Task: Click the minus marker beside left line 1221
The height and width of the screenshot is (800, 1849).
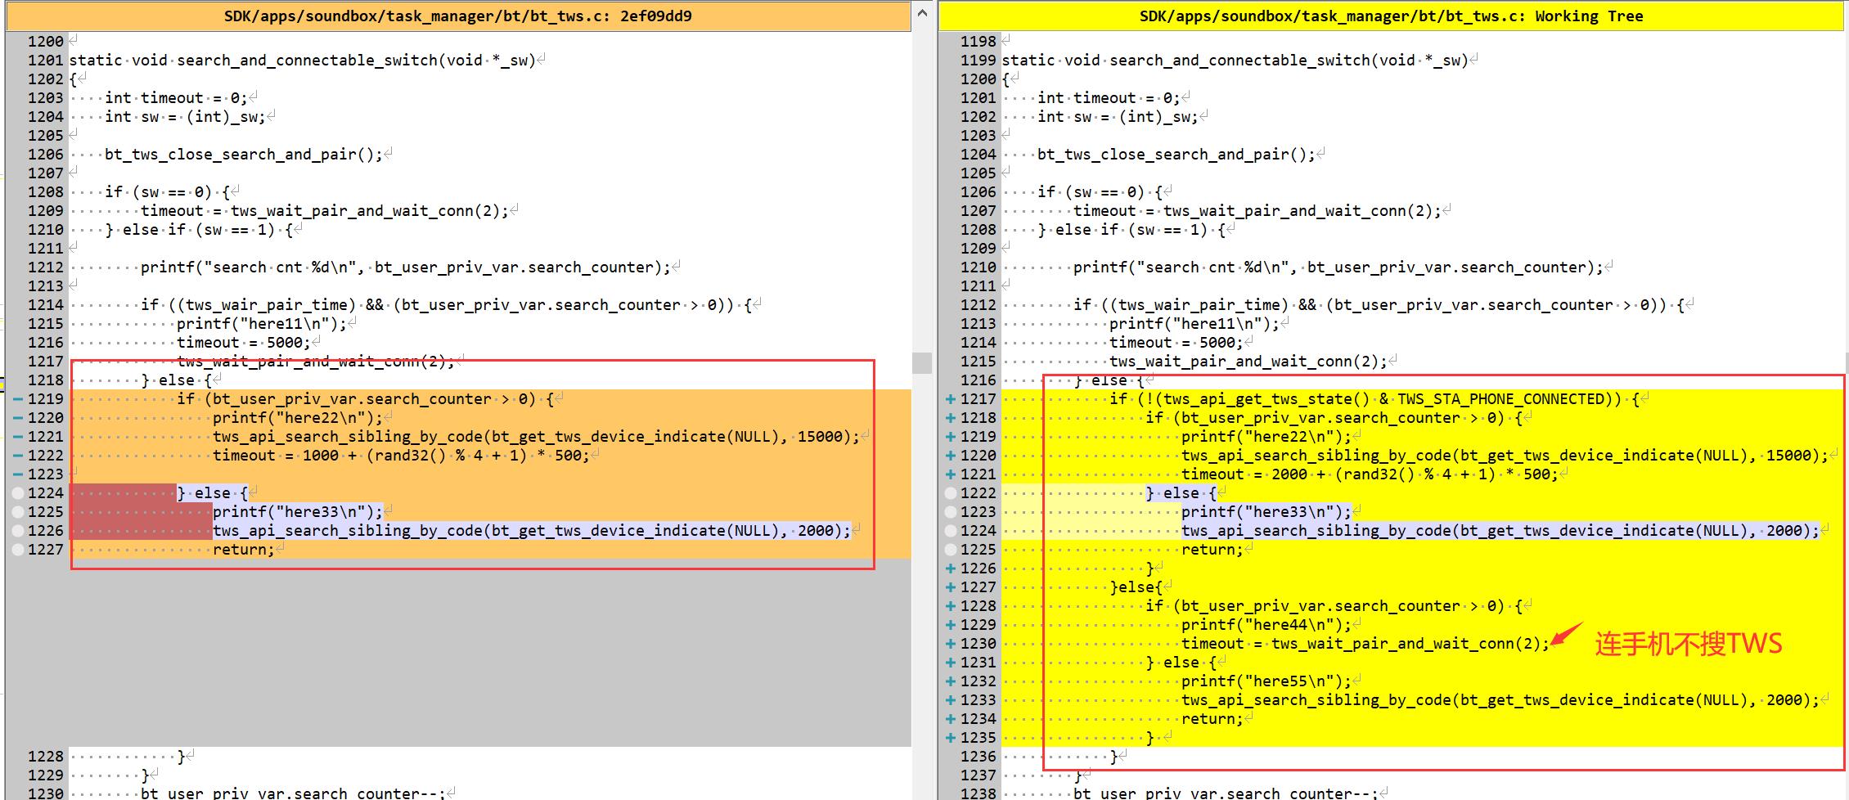Action: (x=18, y=437)
